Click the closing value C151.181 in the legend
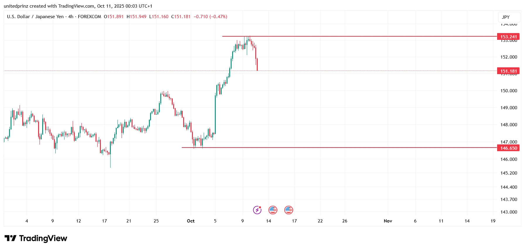 [181, 17]
